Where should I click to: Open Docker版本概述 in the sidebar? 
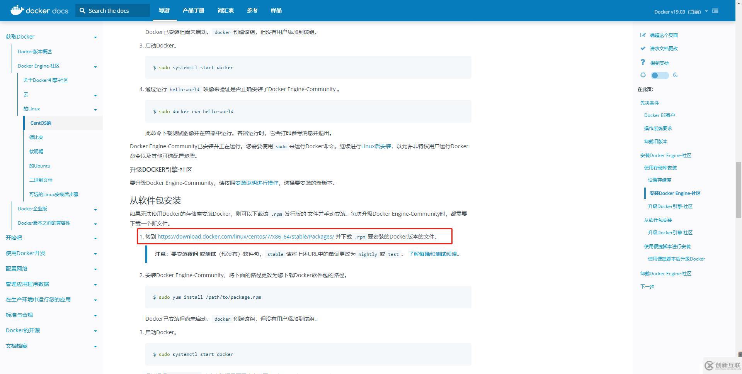[35, 51]
